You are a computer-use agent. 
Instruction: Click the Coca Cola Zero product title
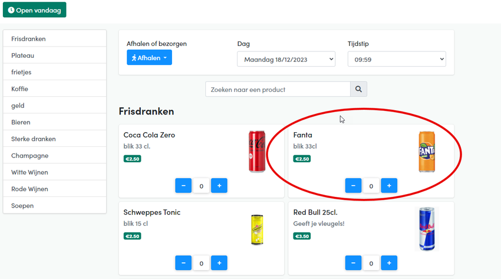pyautogui.click(x=149, y=135)
